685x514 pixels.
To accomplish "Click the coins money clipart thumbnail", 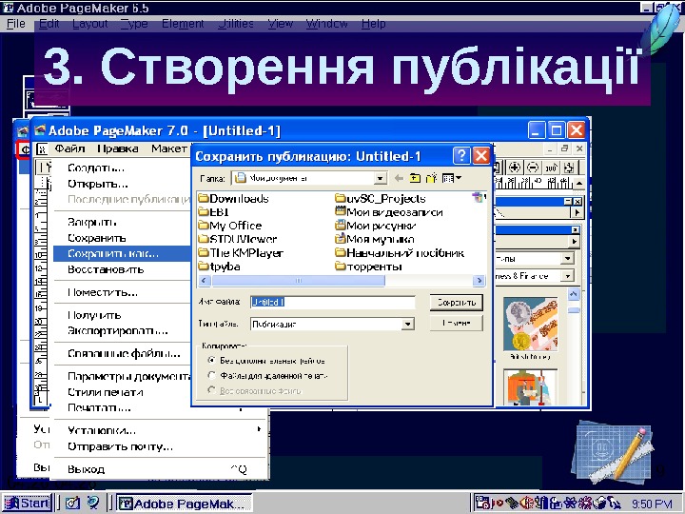I will pos(530,325).
